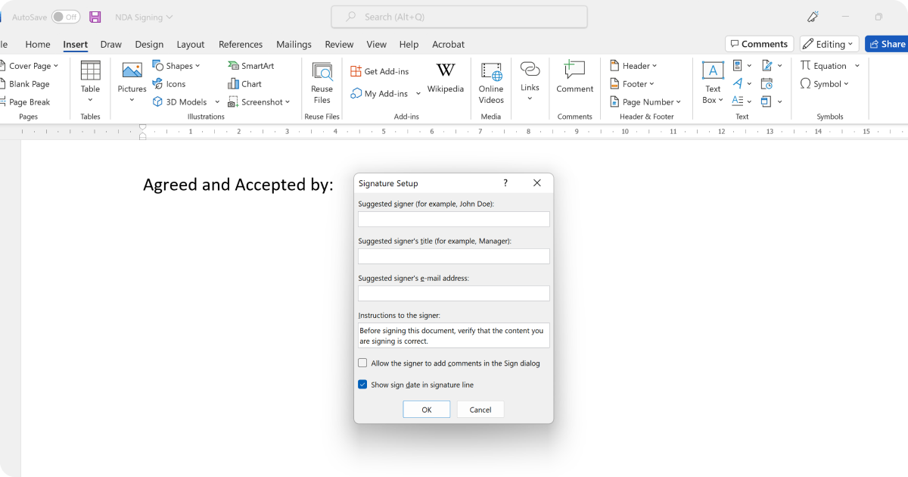This screenshot has width=908, height=477.
Task: Click the WordArt icon
Action: pos(737,84)
